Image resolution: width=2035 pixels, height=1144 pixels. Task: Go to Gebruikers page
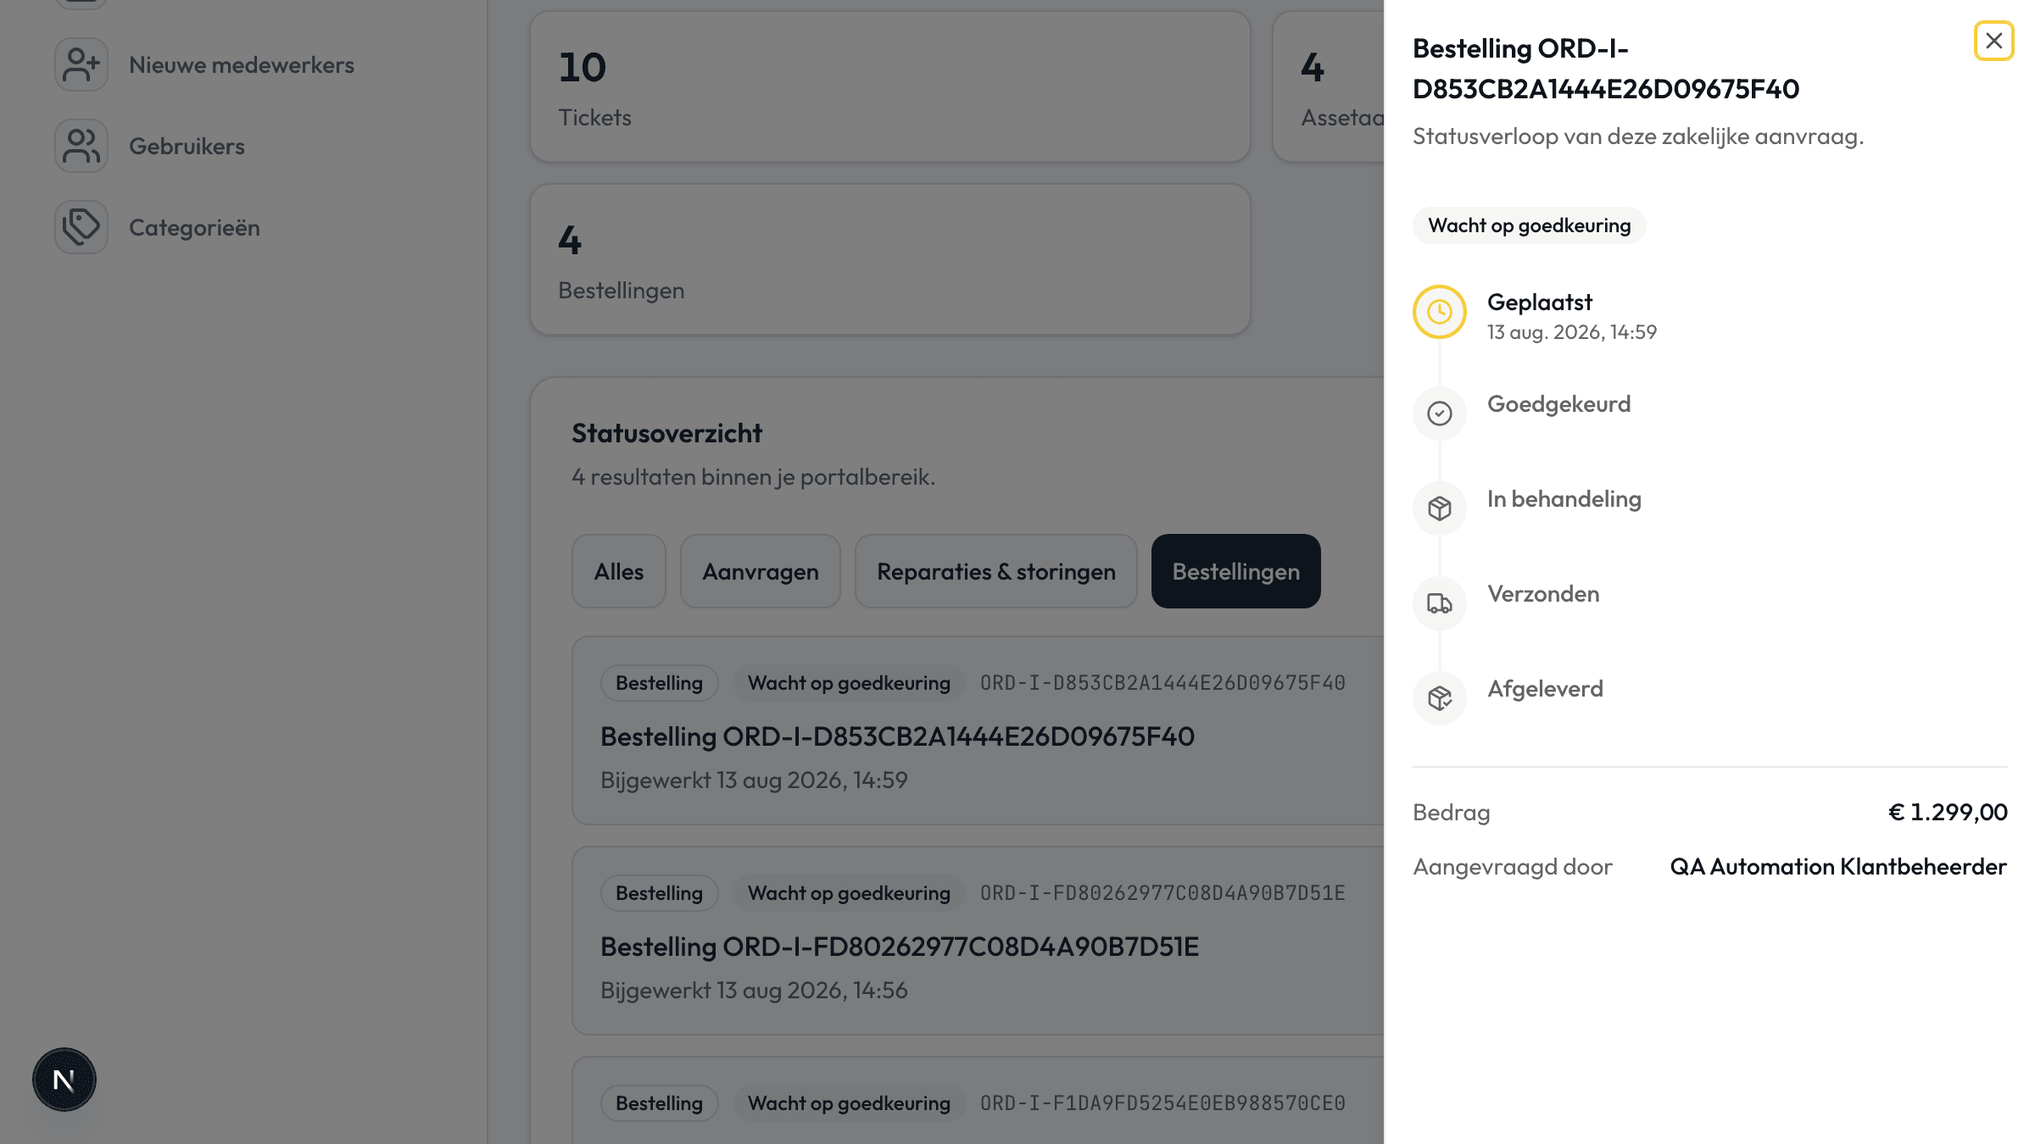click(x=187, y=146)
